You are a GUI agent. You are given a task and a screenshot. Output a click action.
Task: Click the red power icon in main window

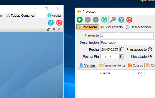click(x=59, y=23)
